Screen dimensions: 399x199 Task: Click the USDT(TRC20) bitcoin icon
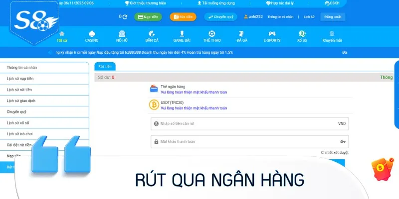point(154,104)
